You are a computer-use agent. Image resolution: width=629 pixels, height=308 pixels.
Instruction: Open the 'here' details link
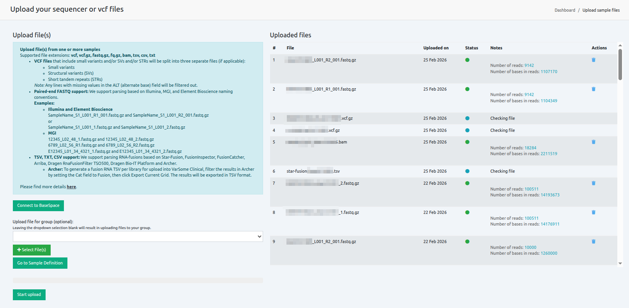(71, 187)
